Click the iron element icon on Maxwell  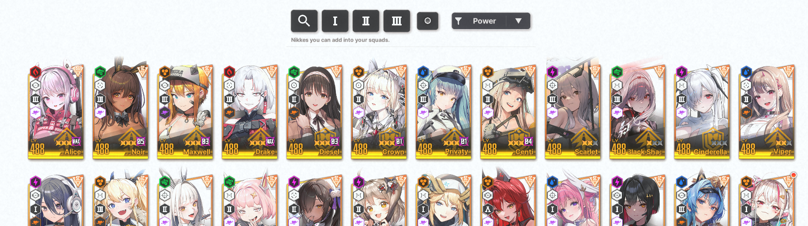tap(164, 72)
